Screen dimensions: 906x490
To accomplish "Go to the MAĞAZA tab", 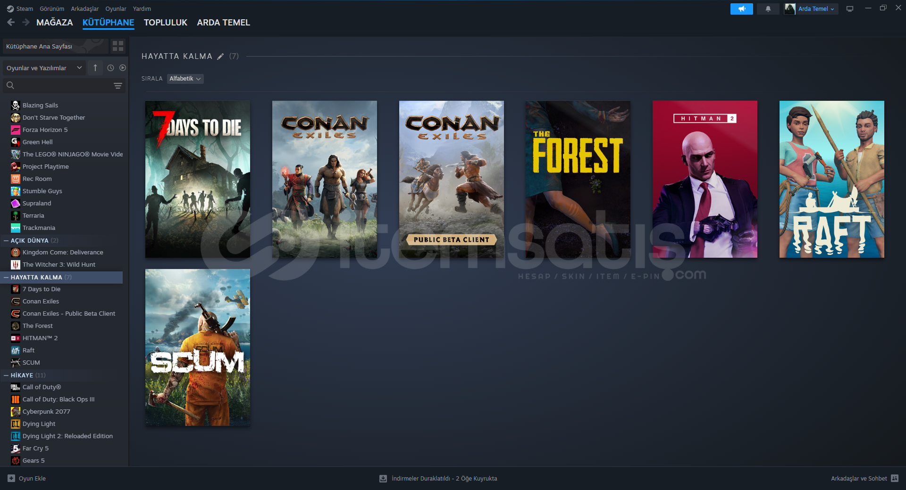I will coord(55,23).
